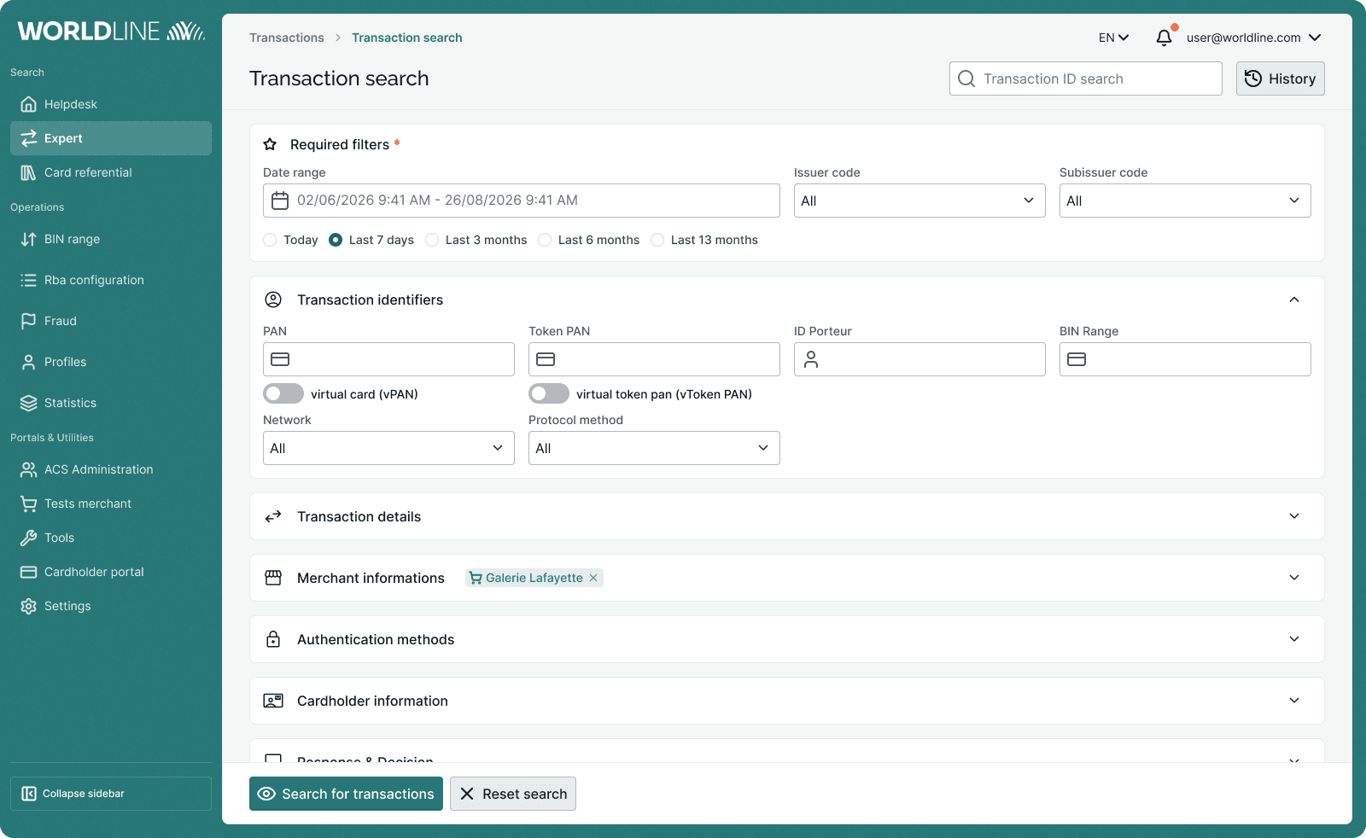Click Transactions breadcrumb link
This screenshot has width=1366, height=838.
tap(287, 38)
